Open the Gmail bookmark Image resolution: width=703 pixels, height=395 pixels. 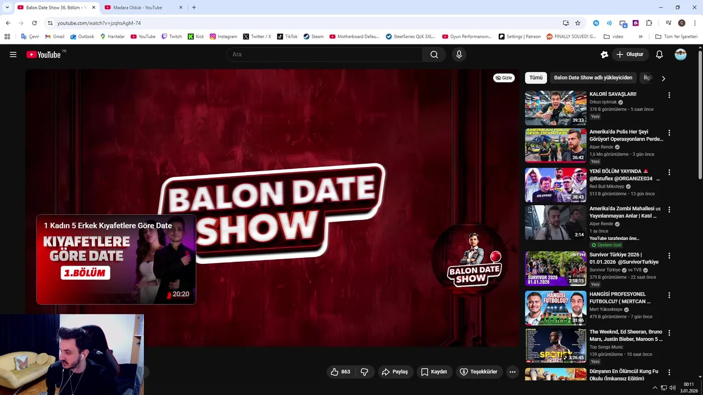(x=54, y=37)
